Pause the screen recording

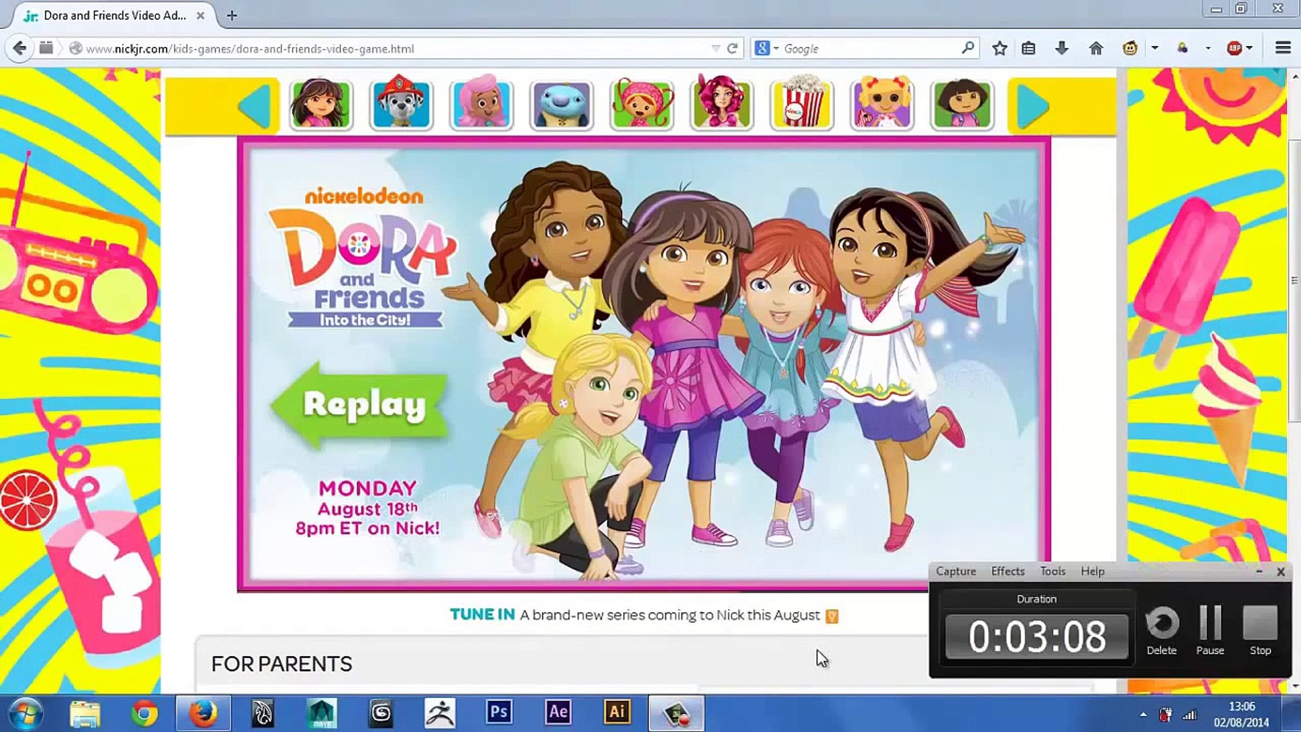pos(1210,630)
